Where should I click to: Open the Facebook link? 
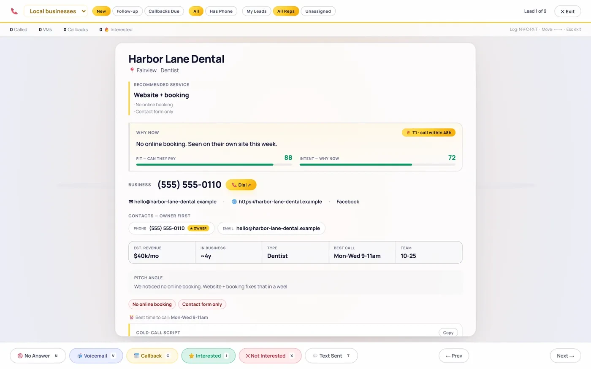point(348,202)
